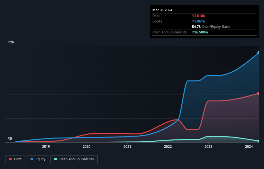Click the 2019 x-axis label
The image size is (264, 169).
tap(46, 147)
